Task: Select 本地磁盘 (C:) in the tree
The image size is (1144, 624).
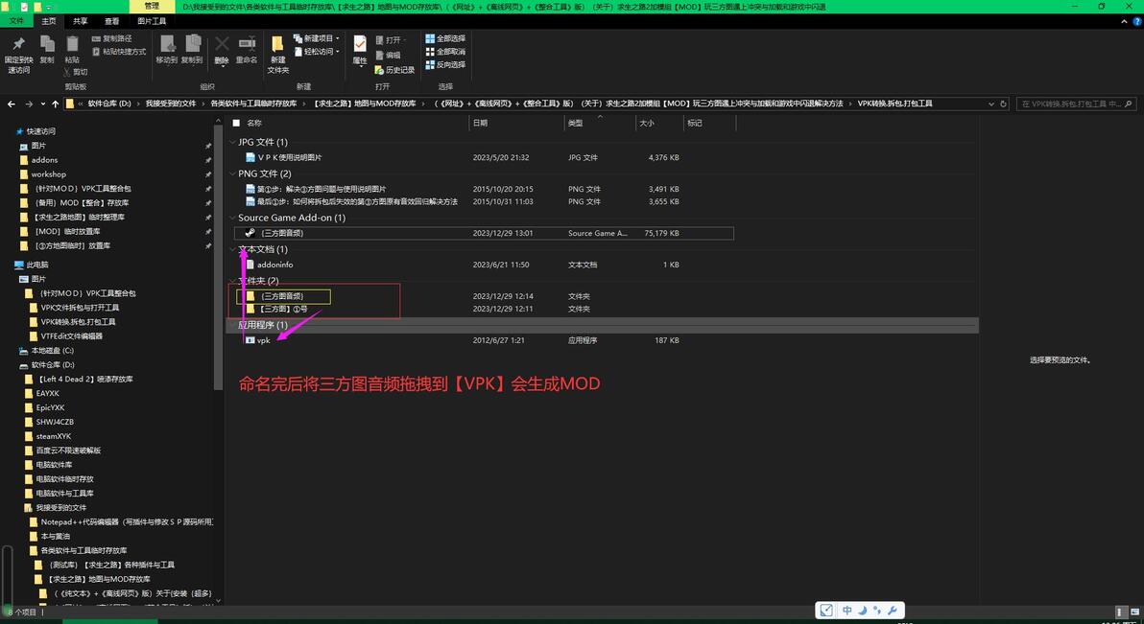Action: coord(53,351)
